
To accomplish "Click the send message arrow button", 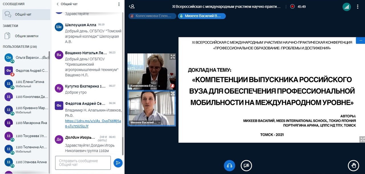I will click(118, 163).
